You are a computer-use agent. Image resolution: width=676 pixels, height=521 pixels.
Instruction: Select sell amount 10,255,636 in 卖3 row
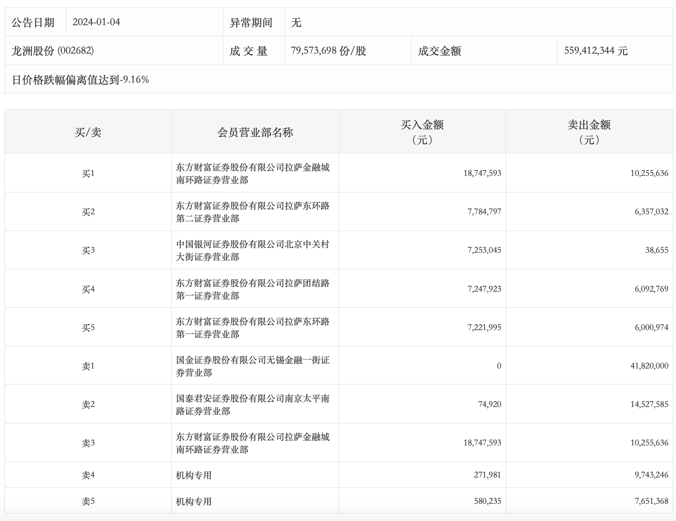(x=649, y=443)
